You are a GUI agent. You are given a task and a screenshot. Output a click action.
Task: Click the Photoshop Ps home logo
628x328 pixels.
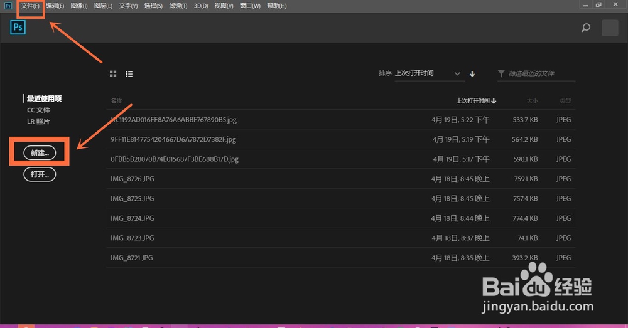tap(18, 28)
